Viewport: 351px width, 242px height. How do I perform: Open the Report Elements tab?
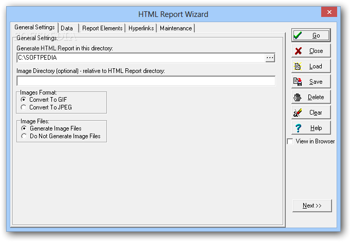(x=102, y=28)
